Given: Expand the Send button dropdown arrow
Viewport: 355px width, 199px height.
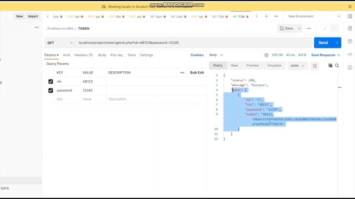Looking at the screenshot, I should tap(337, 43).
